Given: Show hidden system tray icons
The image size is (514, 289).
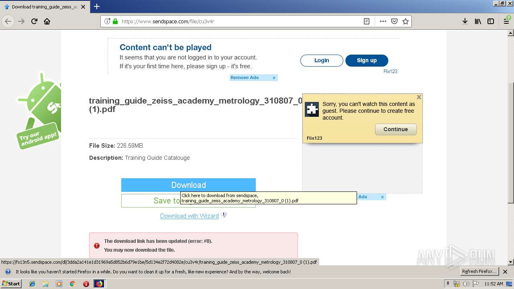Looking at the screenshot, I should coord(448,284).
